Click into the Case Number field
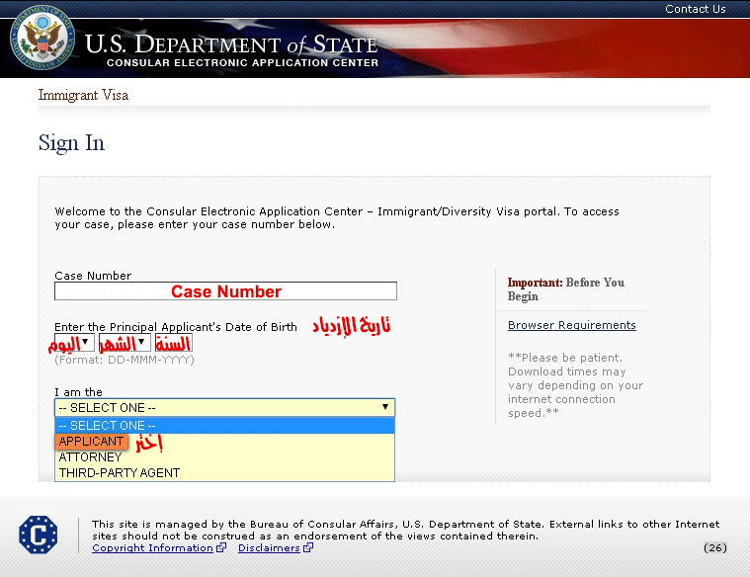The width and height of the screenshot is (750, 577). pos(225,290)
